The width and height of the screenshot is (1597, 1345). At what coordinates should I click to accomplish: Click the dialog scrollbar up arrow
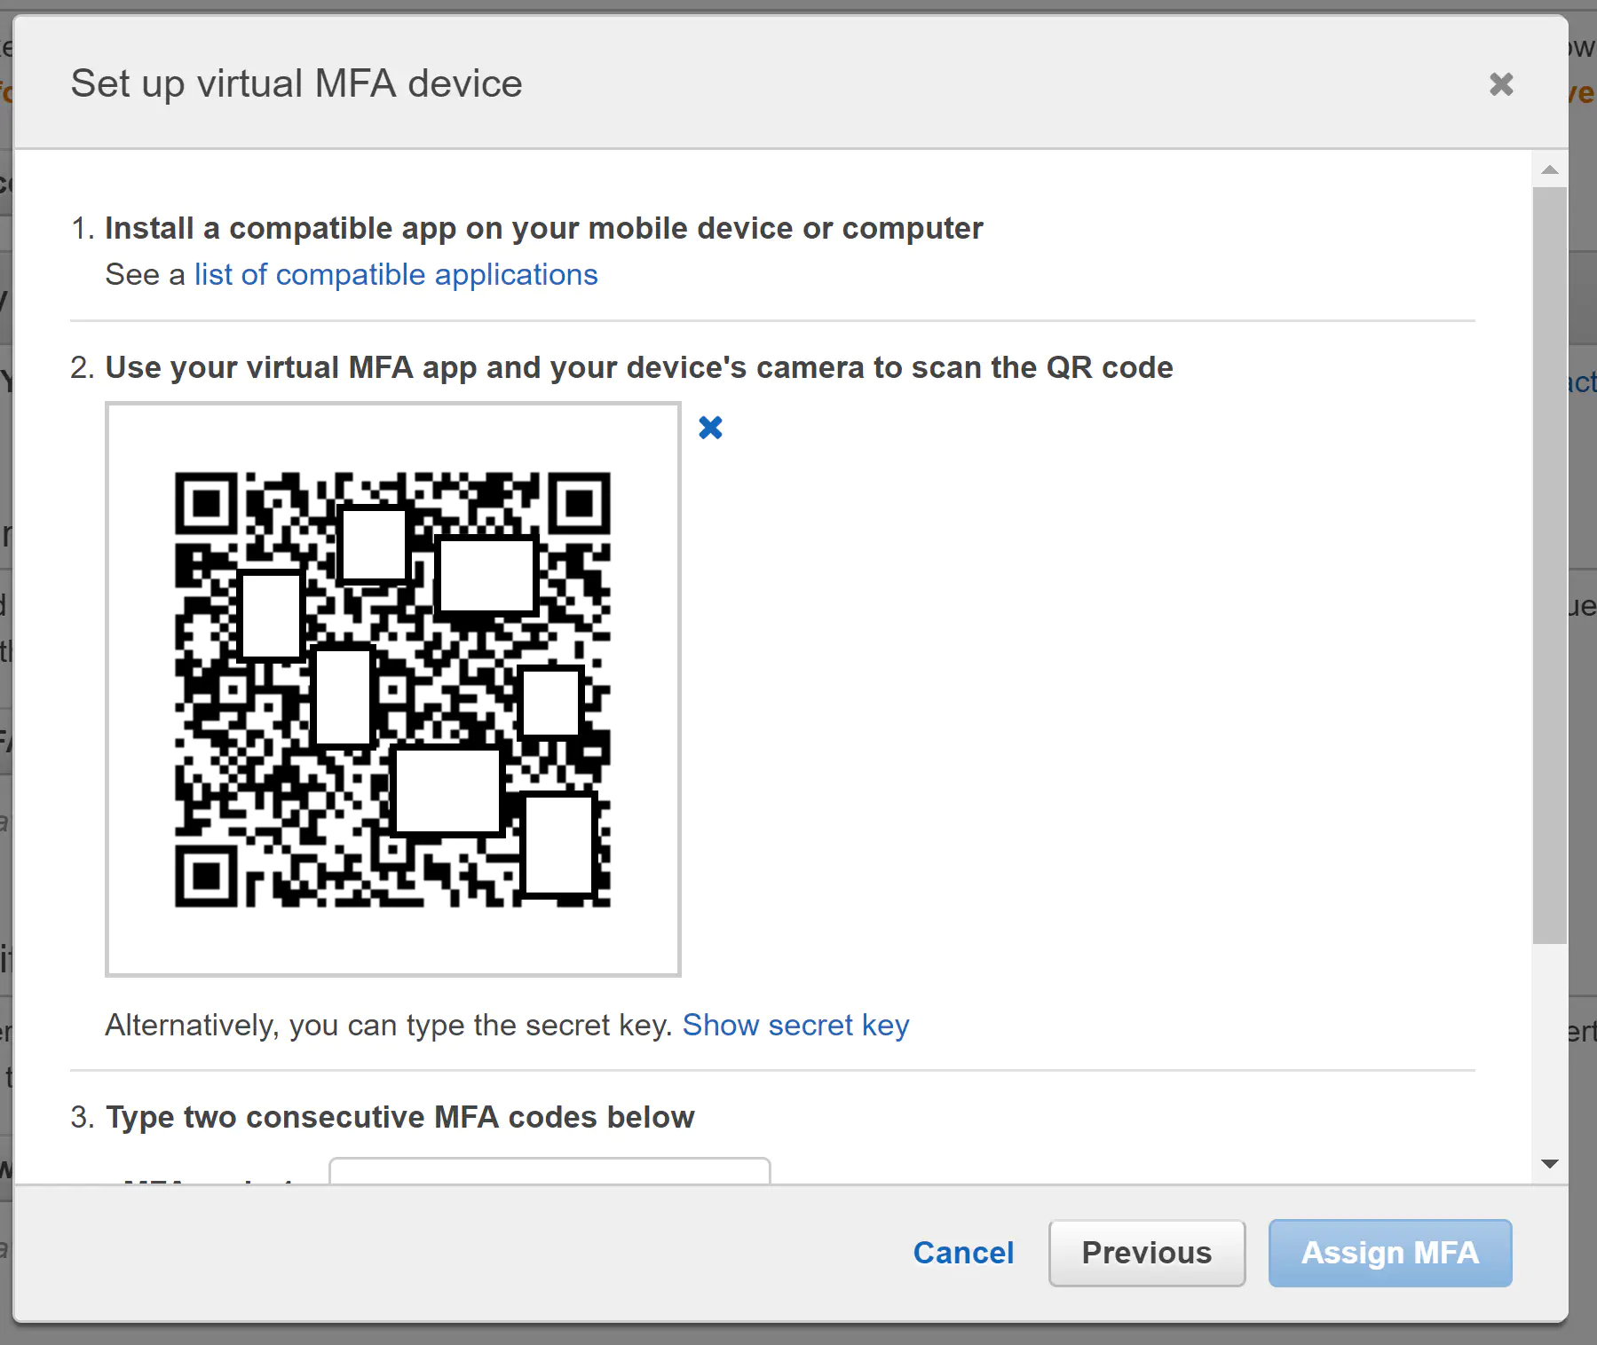click(x=1550, y=169)
